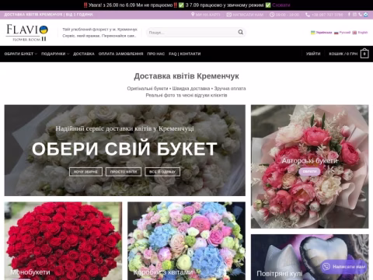Expand the 'Обрати букет' menu
The height and width of the screenshot is (280, 373).
[x=21, y=54]
